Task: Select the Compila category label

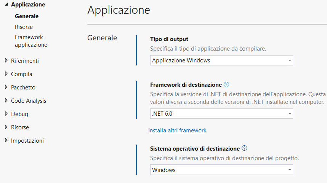Action: point(22,74)
